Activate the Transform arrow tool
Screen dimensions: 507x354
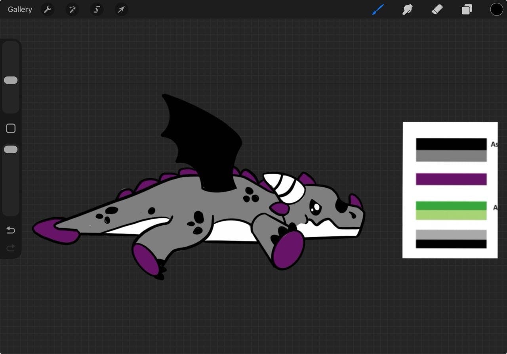(x=121, y=10)
